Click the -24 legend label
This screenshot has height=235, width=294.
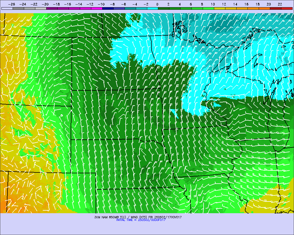(x=23, y=4)
